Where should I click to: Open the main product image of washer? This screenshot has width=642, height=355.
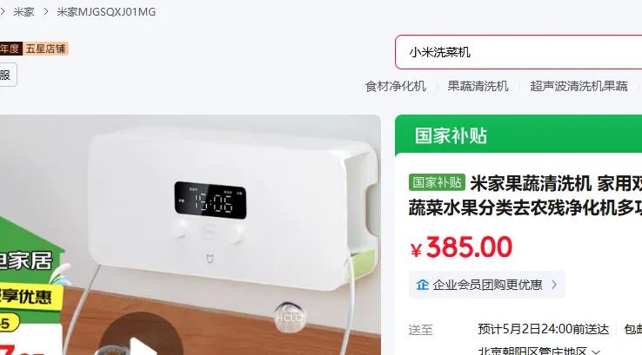191,235
